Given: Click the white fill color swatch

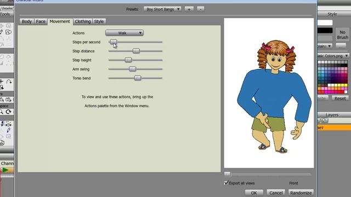Looking at the screenshot, I should coord(325,22).
